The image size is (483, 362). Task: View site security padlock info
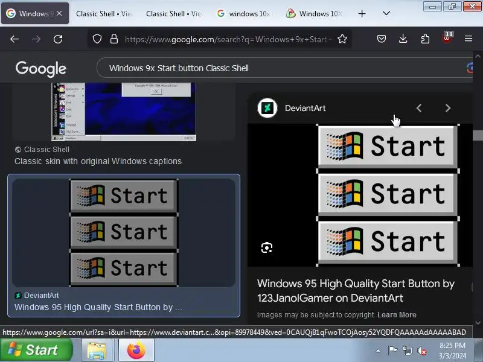click(x=114, y=39)
